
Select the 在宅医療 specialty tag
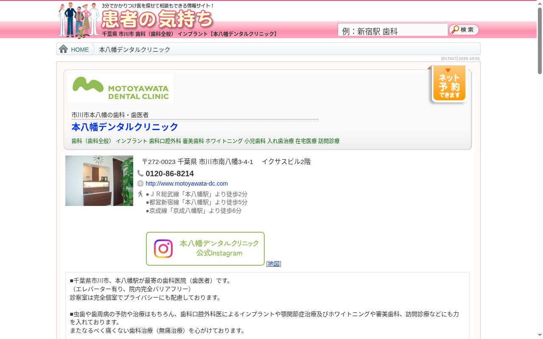306,141
